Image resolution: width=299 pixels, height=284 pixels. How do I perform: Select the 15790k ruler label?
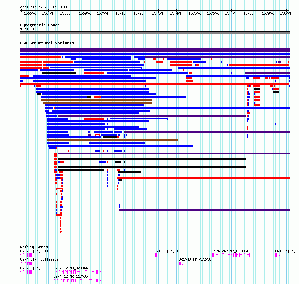point(268,13)
